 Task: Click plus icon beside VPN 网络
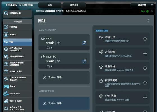coord(145,97)
